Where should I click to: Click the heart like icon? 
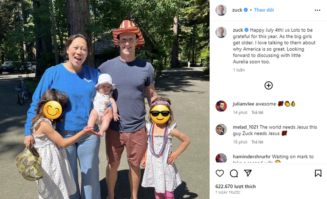(220, 173)
